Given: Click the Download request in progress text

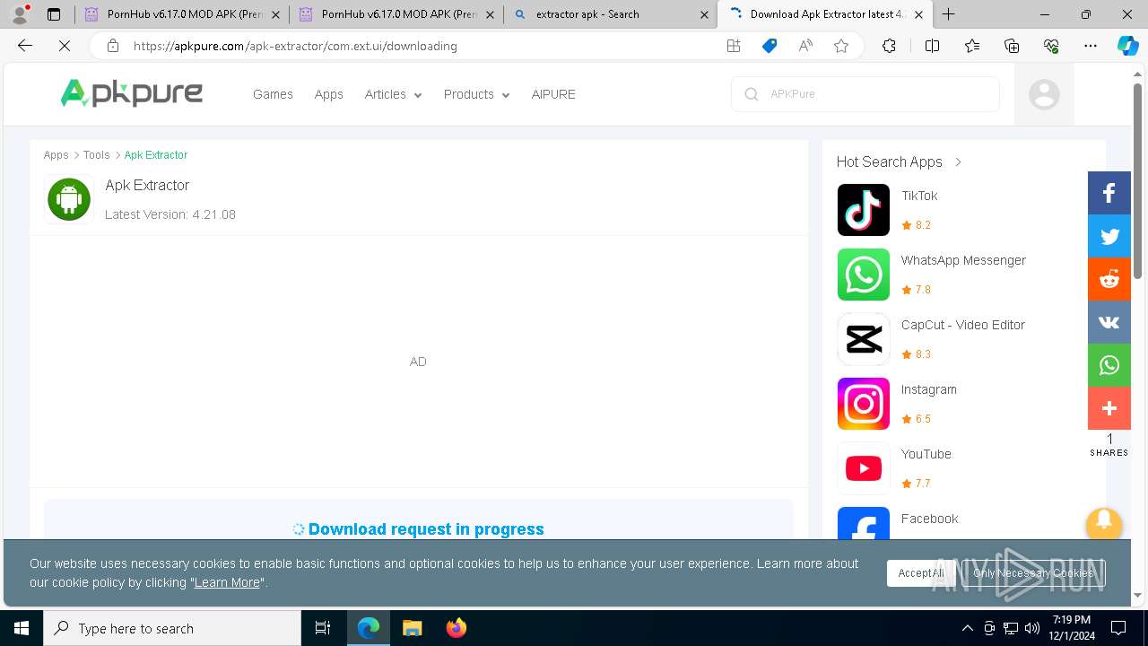Looking at the screenshot, I should click(426, 529).
